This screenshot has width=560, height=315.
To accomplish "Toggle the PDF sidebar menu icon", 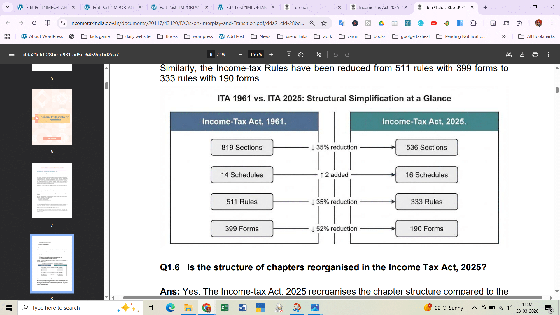I will pos(12,55).
